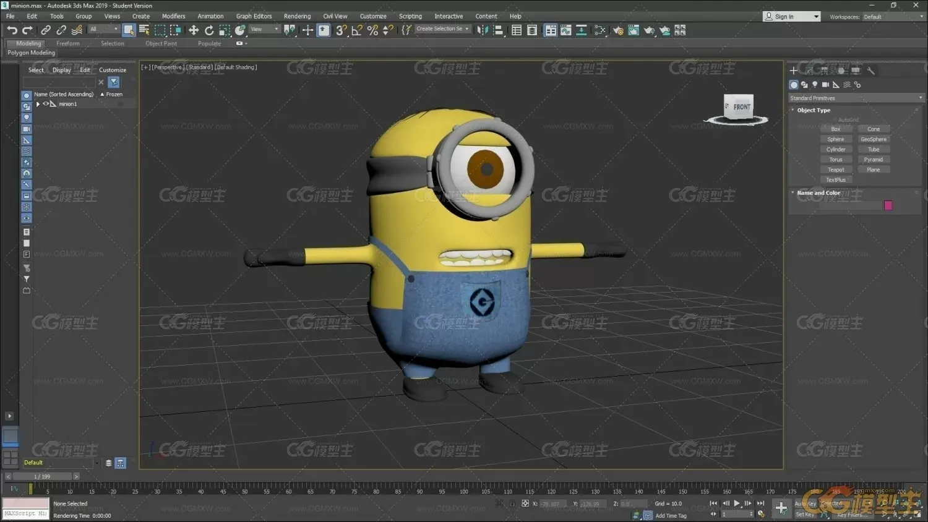Click the Undo arrow icon
Screen dimensions: 928x522
12,30
